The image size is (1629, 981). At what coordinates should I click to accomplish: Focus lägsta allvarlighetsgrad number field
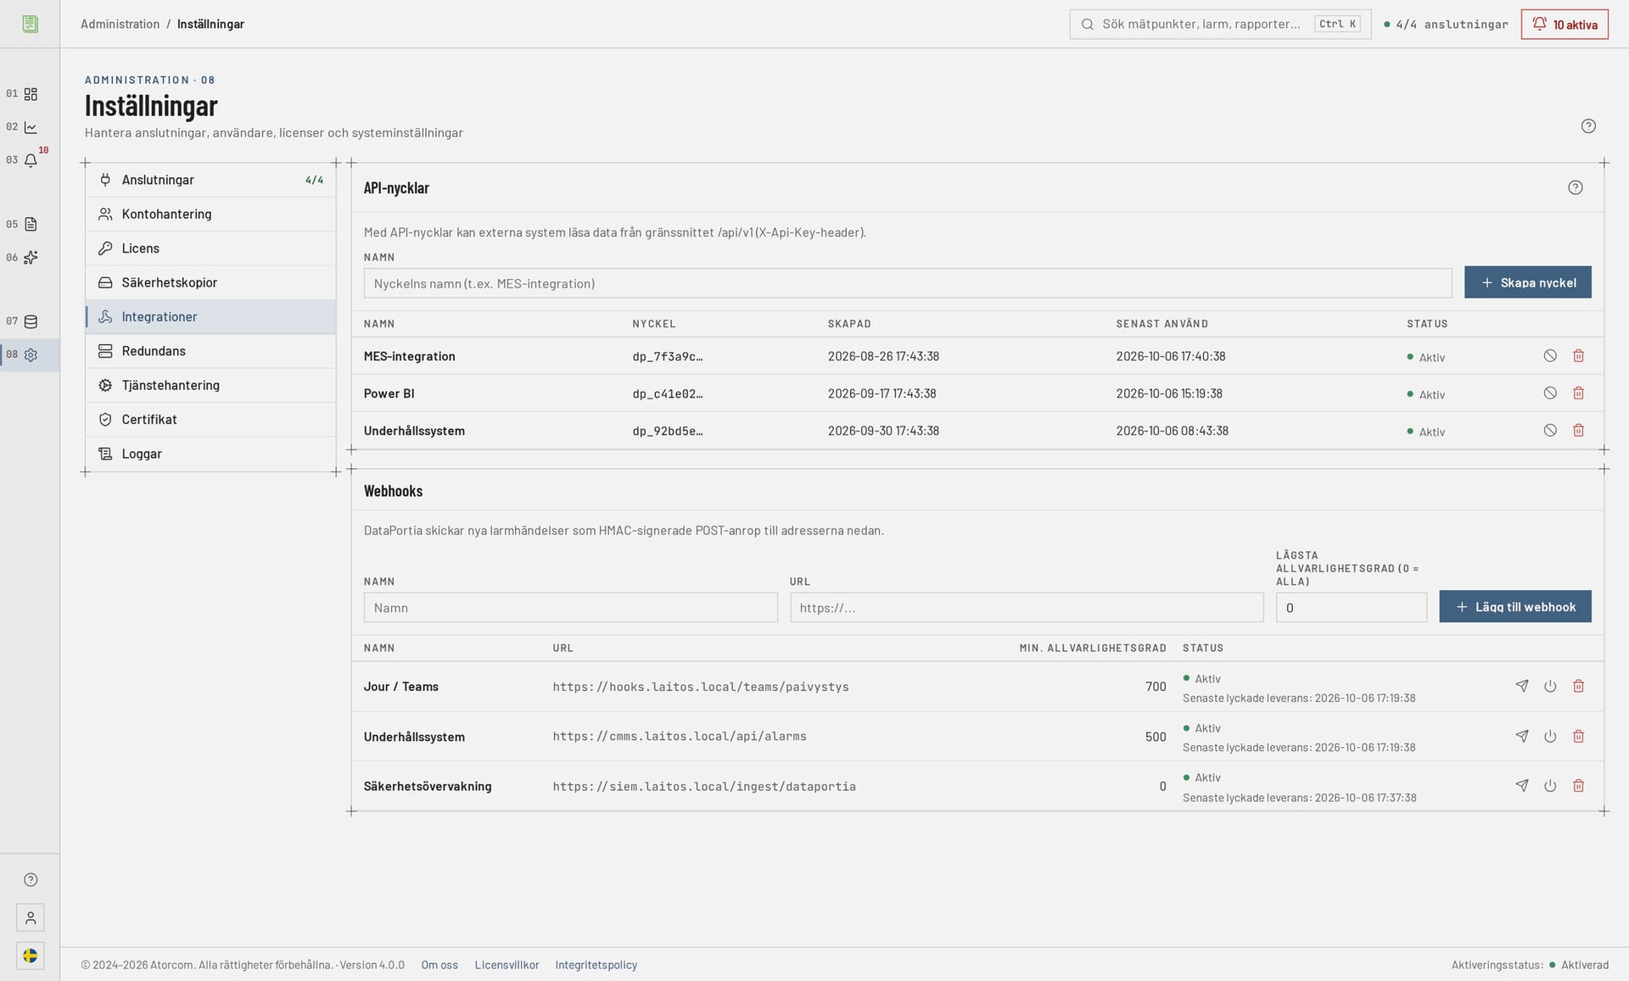pos(1351,608)
